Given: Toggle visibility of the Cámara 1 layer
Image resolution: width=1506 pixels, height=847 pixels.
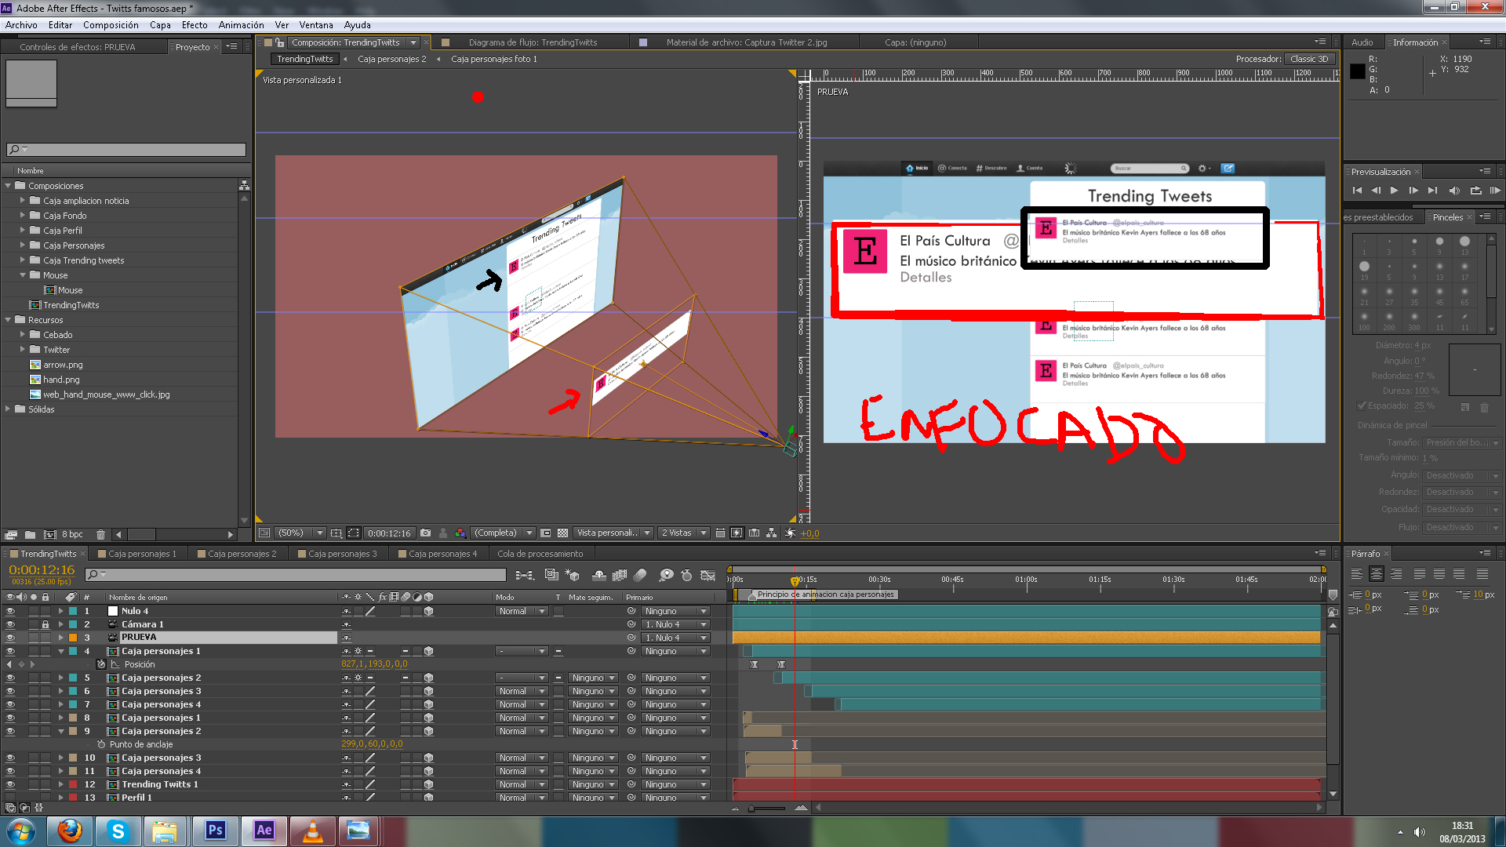Looking at the screenshot, I should (10, 624).
